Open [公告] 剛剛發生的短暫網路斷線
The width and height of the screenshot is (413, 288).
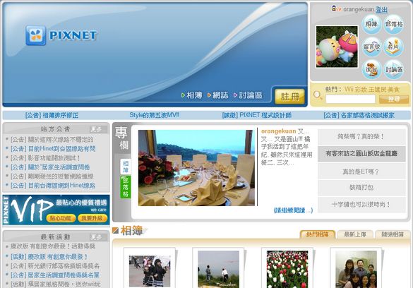(x=52, y=176)
